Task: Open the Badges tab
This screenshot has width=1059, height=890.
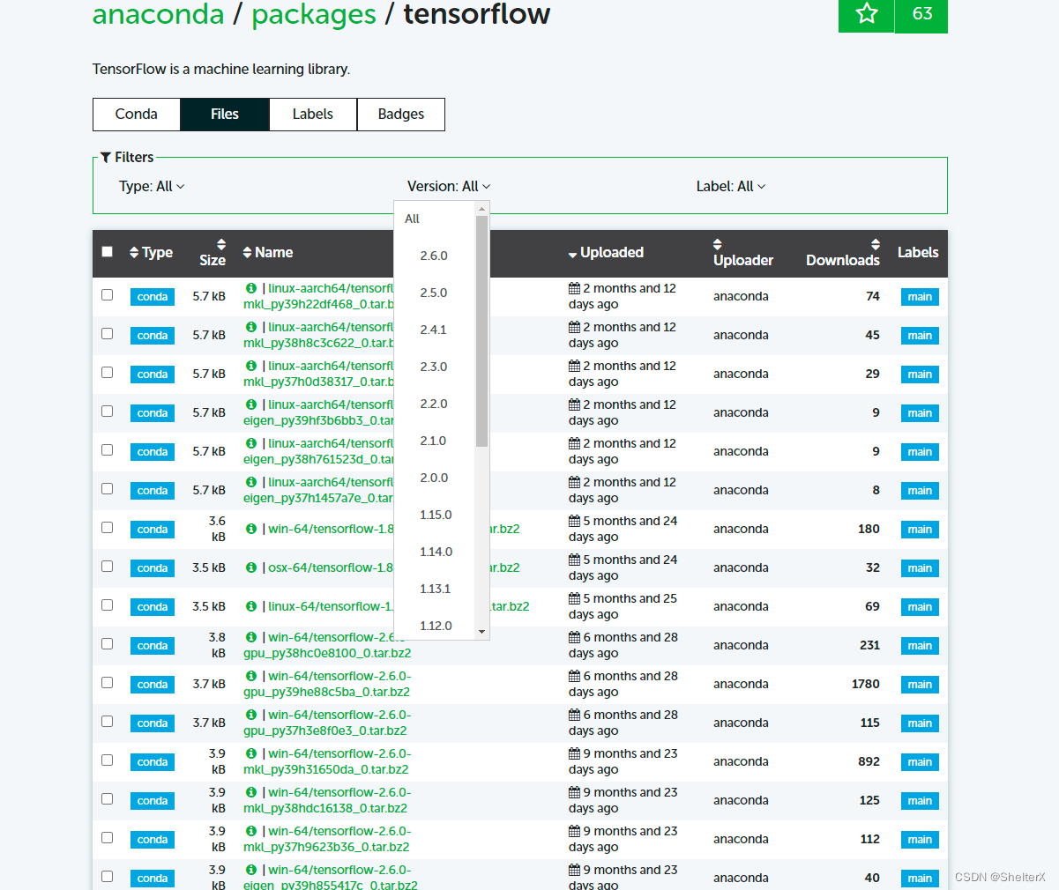Action: pyautogui.click(x=401, y=115)
